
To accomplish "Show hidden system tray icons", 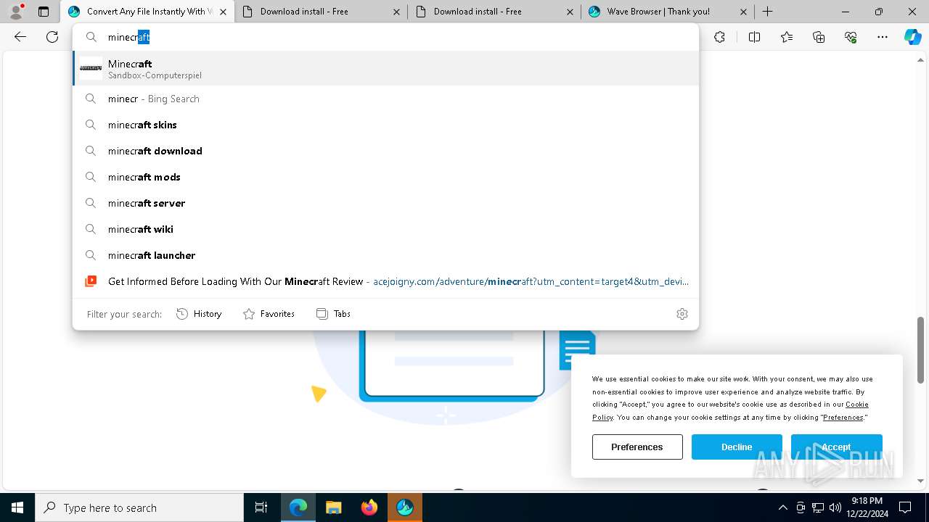I will coord(782,507).
